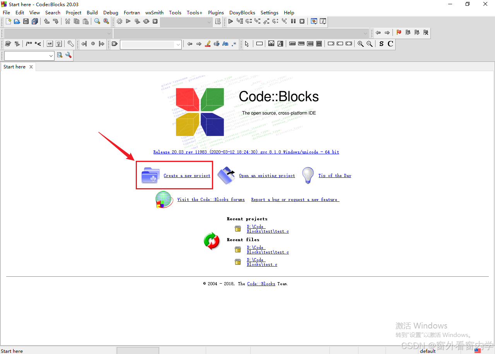The width and height of the screenshot is (495, 354).
Task: Toggle the match case Aa option
Action: pyautogui.click(x=225, y=44)
